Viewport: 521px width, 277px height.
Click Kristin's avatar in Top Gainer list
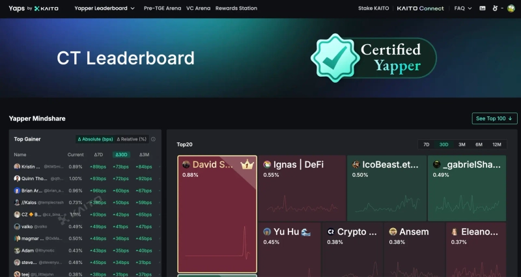(x=17, y=167)
